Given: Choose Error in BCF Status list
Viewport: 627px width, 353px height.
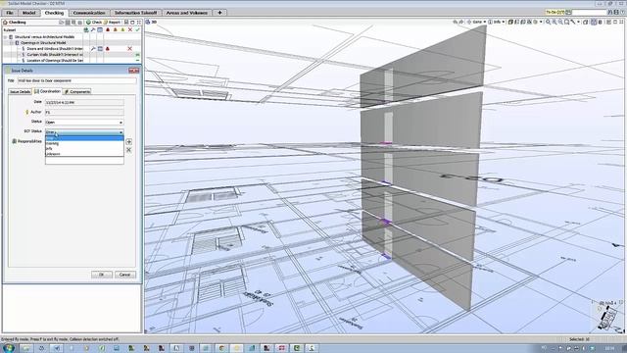Looking at the screenshot, I should pos(84,138).
